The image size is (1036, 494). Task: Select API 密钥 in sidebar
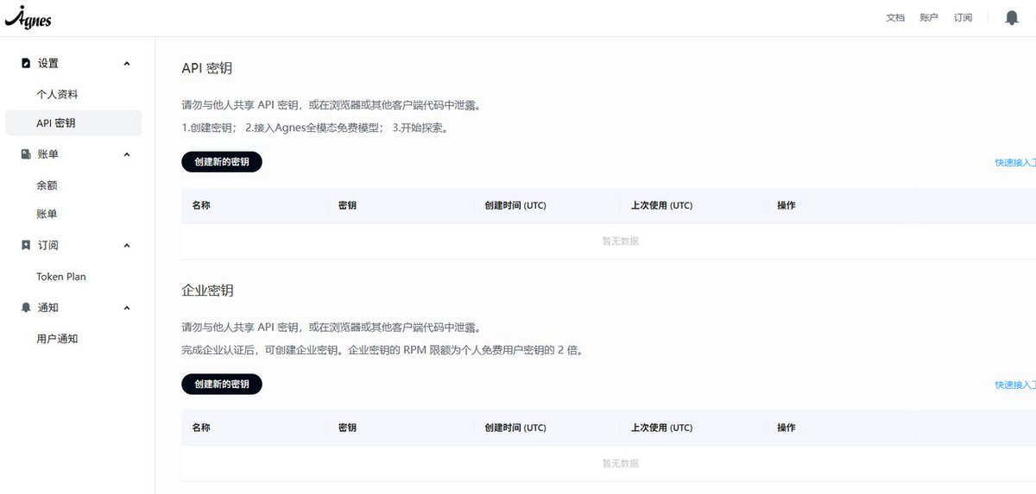pos(73,122)
